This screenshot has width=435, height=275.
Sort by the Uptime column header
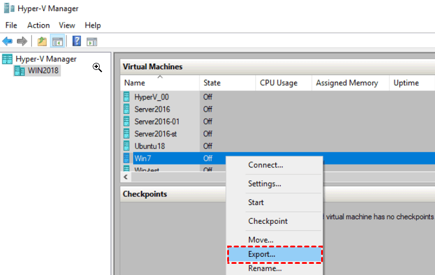pyautogui.click(x=412, y=83)
